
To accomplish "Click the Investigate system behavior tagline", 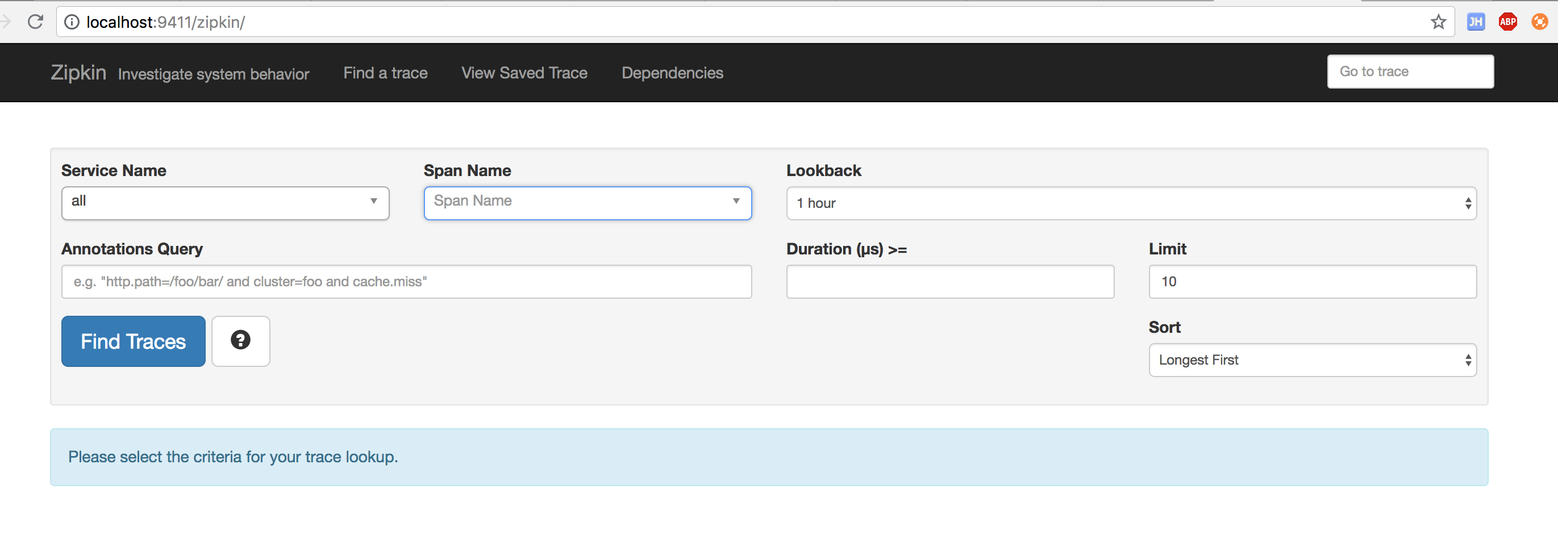I will pyautogui.click(x=214, y=74).
